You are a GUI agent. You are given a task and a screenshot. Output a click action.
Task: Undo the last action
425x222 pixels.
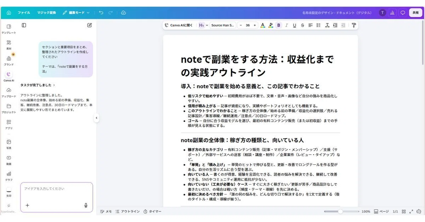[x=101, y=13]
